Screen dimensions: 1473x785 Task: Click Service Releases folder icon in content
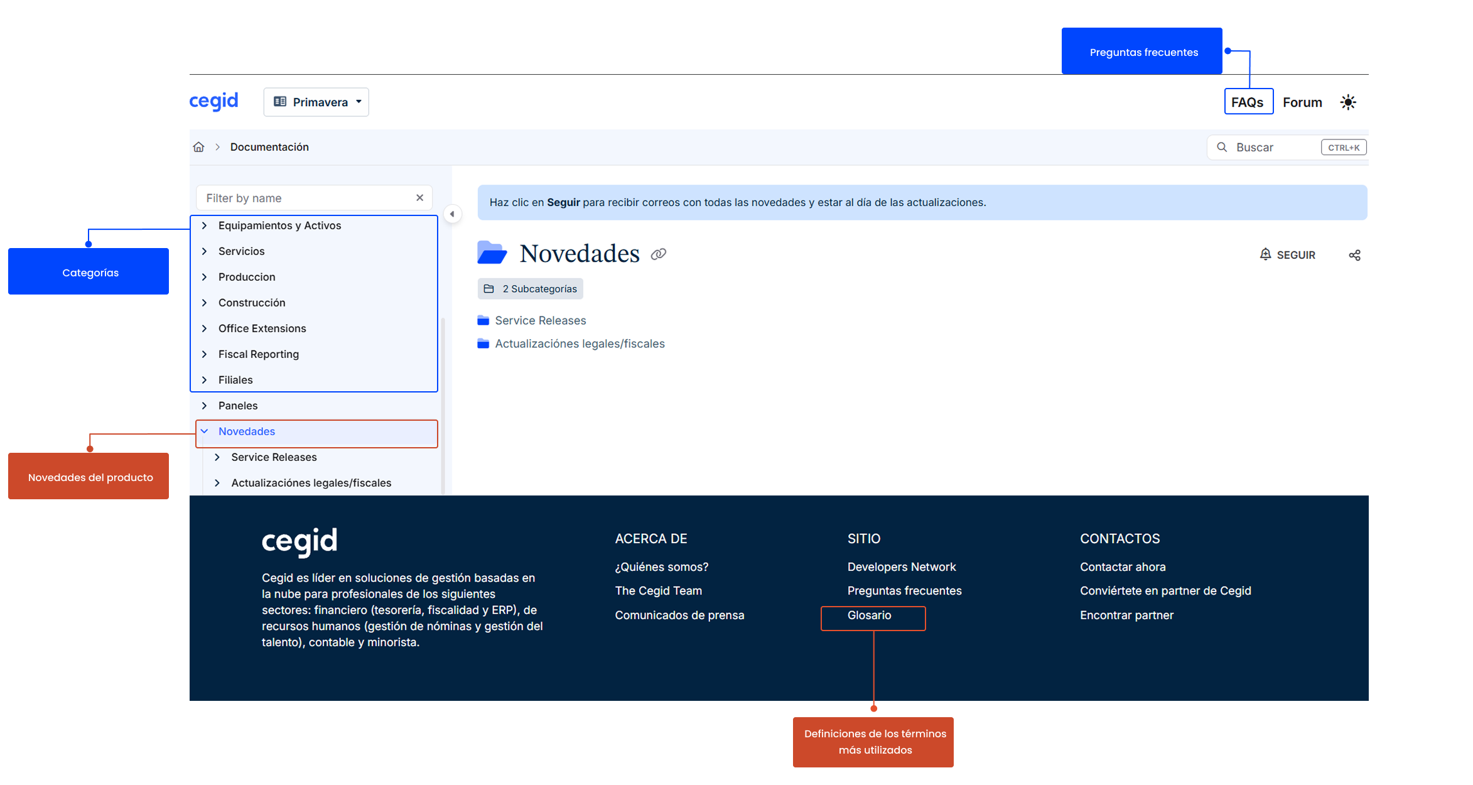pos(483,320)
